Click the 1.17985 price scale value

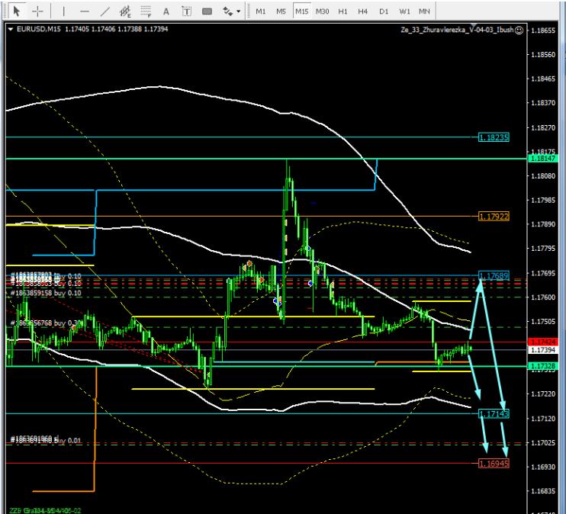point(543,200)
